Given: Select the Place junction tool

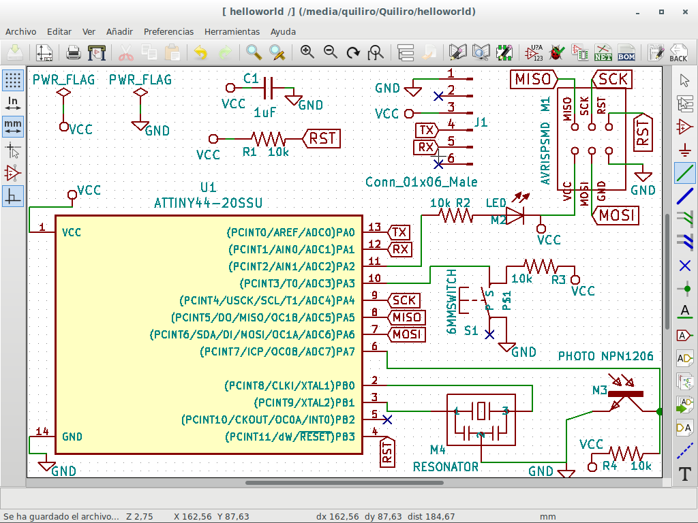Looking at the screenshot, I should point(684,289).
